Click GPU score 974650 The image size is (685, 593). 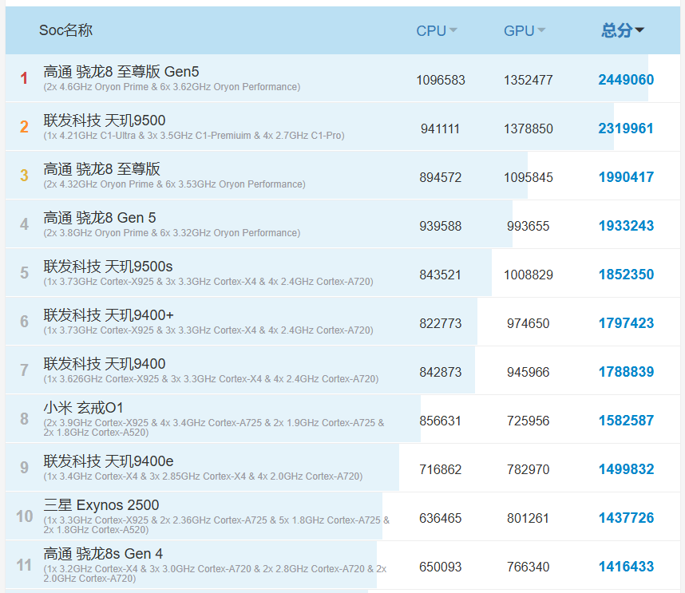click(529, 323)
